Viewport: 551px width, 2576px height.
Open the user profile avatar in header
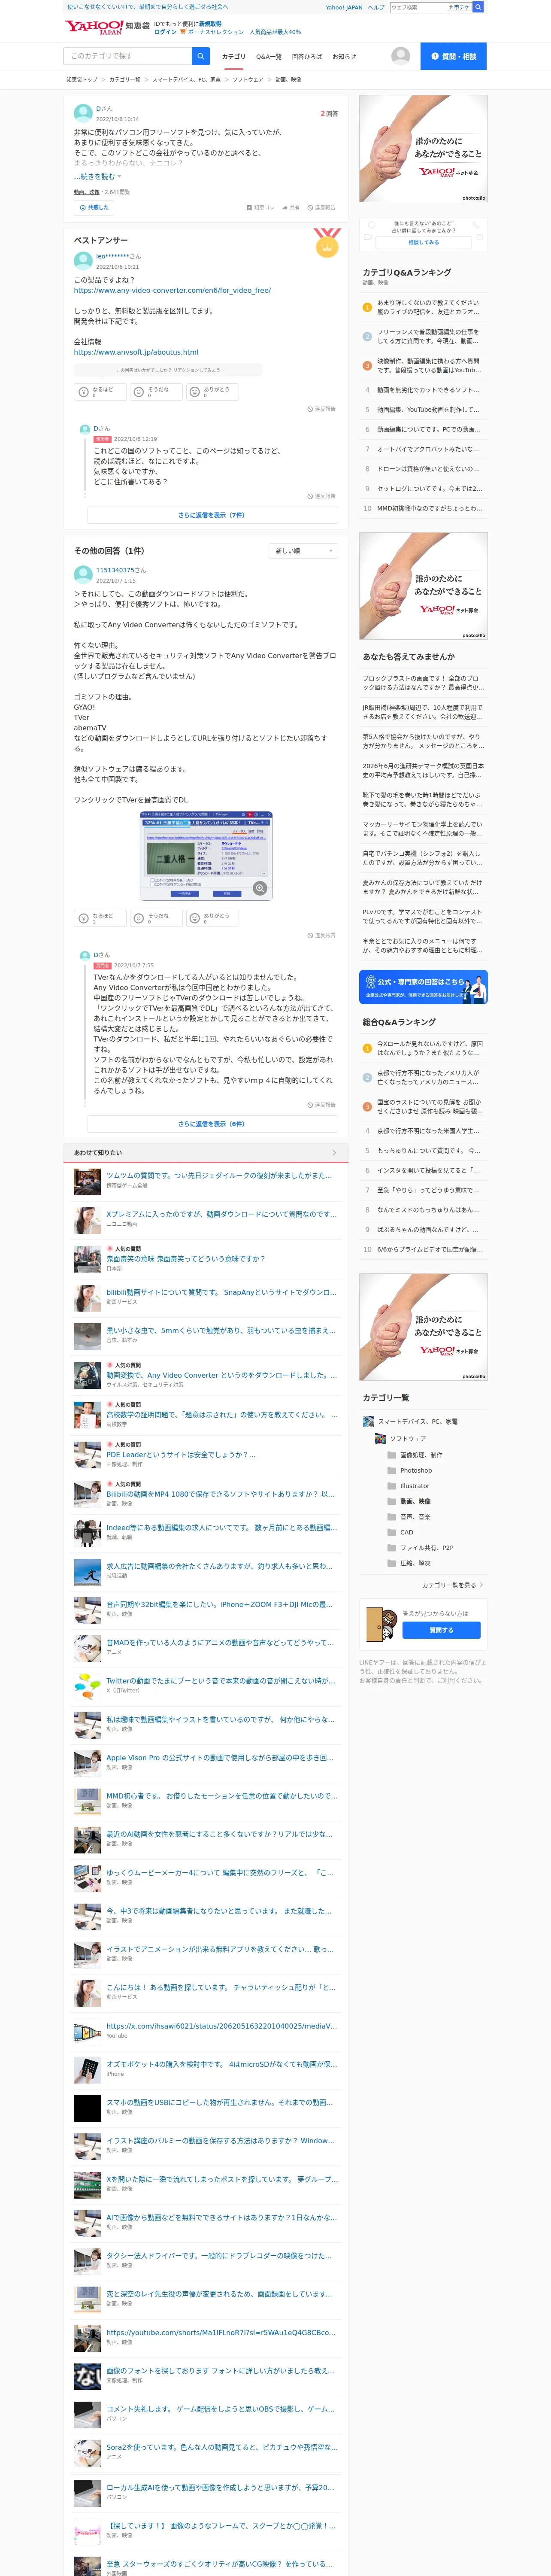click(x=401, y=56)
